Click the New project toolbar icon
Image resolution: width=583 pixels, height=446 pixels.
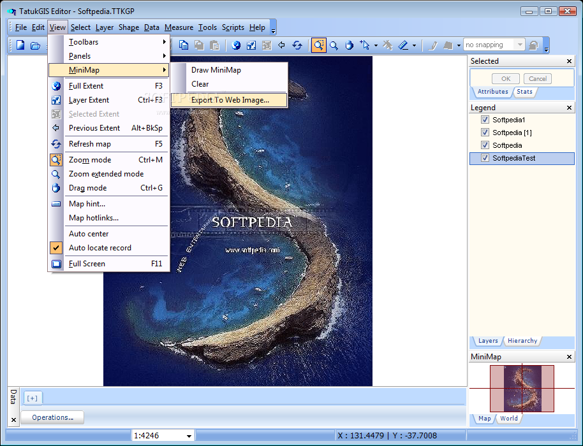(x=20, y=45)
